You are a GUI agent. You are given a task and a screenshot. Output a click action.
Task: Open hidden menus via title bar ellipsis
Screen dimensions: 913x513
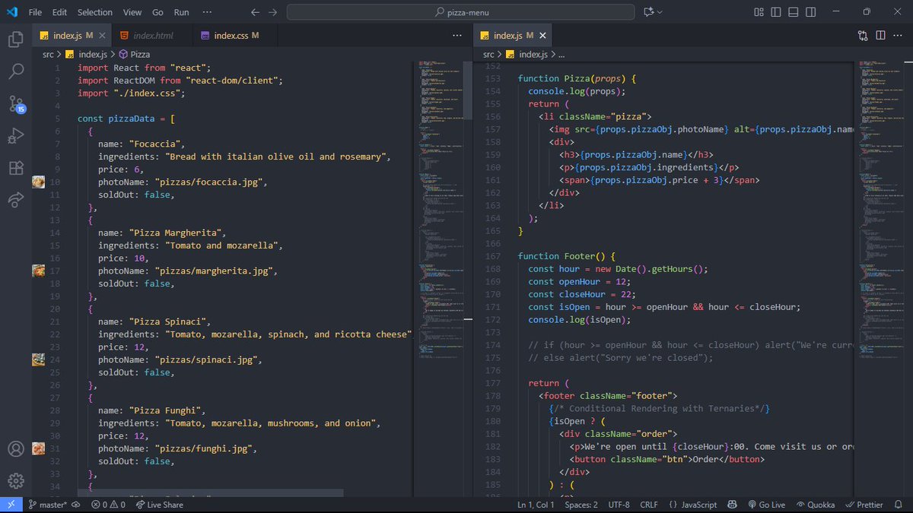pos(205,12)
